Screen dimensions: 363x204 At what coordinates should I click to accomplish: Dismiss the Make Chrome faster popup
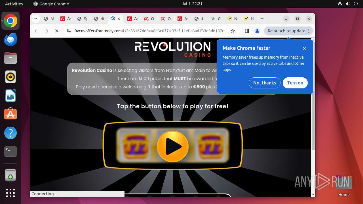[x=304, y=48]
